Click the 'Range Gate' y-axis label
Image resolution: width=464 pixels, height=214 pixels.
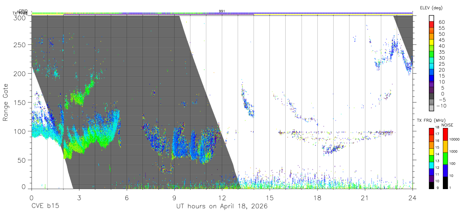[6, 102]
